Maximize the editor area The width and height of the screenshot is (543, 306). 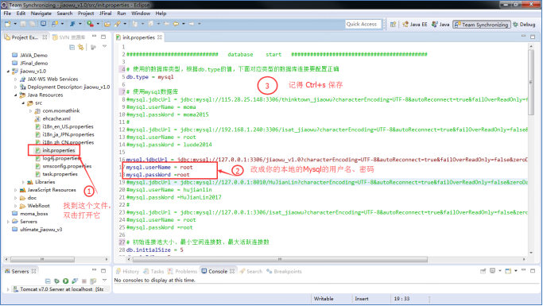tap(533, 37)
